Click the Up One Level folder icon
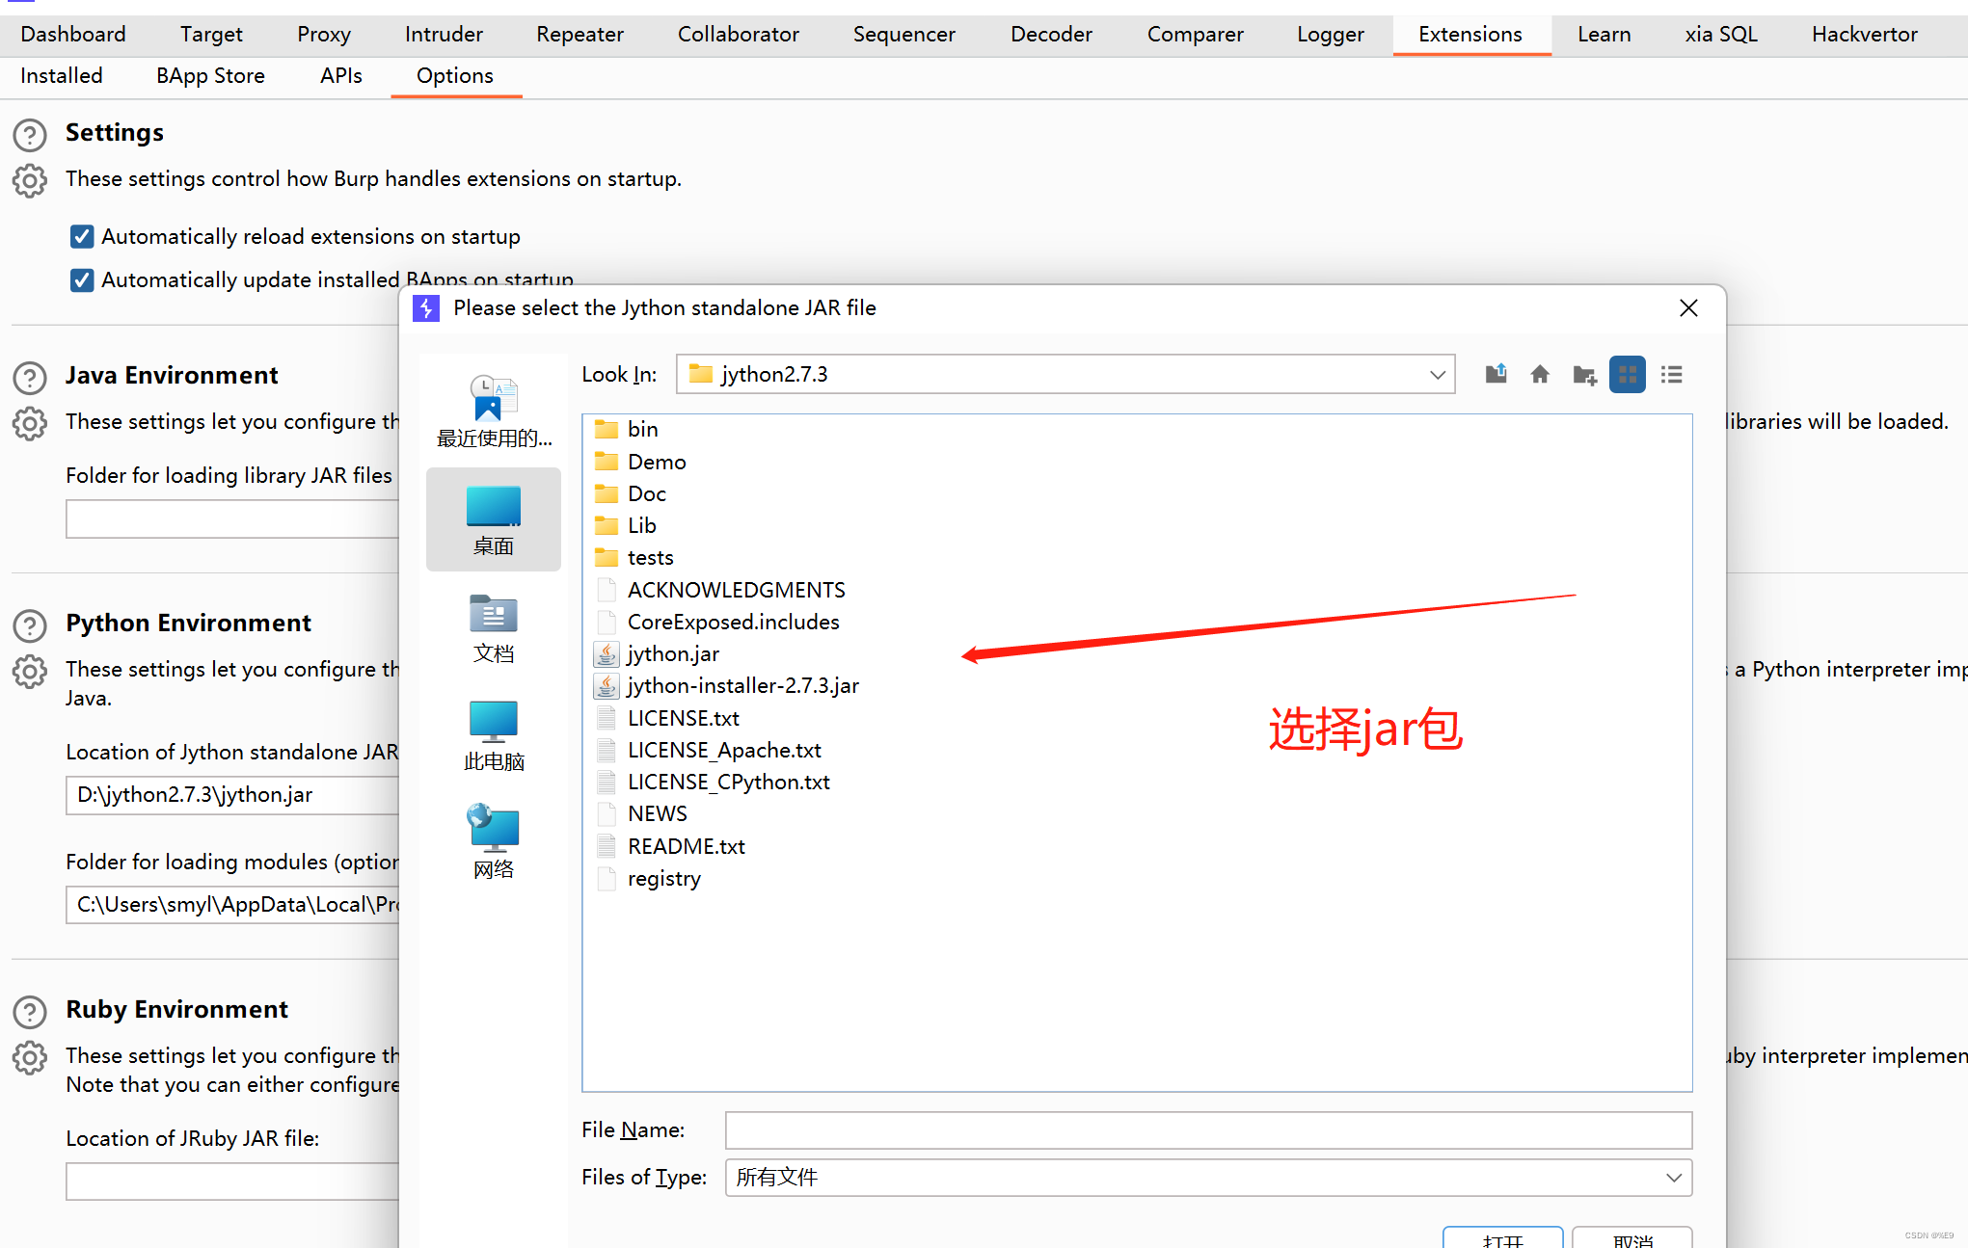 click(1496, 374)
